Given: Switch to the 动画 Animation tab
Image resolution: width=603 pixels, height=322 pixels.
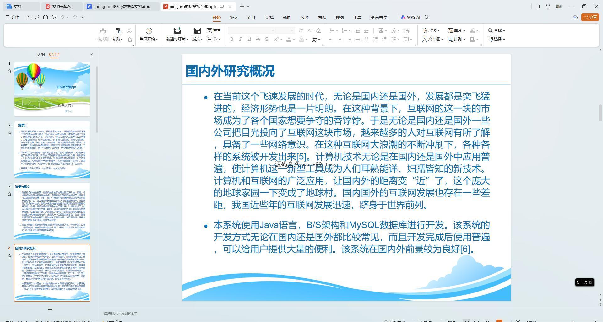Looking at the screenshot, I should point(287,18).
